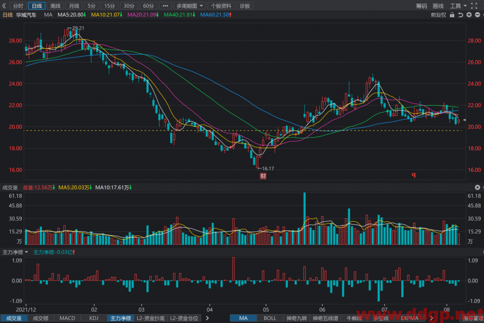Select the 30分 period tab
The width and height of the screenshot is (484, 323).
coord(129,6)
